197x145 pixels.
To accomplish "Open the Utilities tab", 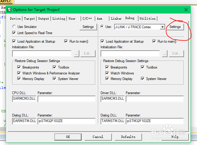I will click(148, 19).
